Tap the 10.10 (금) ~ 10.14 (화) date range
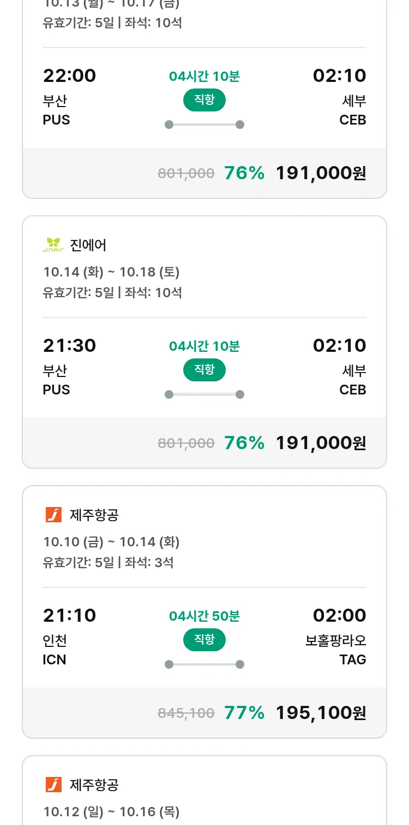Image resolution: width=409 pixels, height=825 pixels. 111,542
